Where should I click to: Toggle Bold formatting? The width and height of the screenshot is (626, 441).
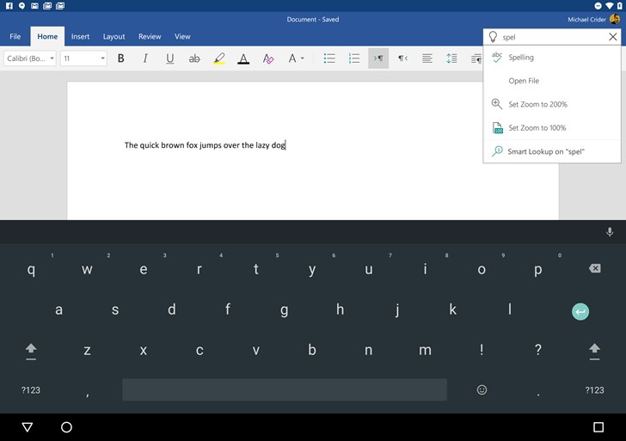[x=120, y=58]
